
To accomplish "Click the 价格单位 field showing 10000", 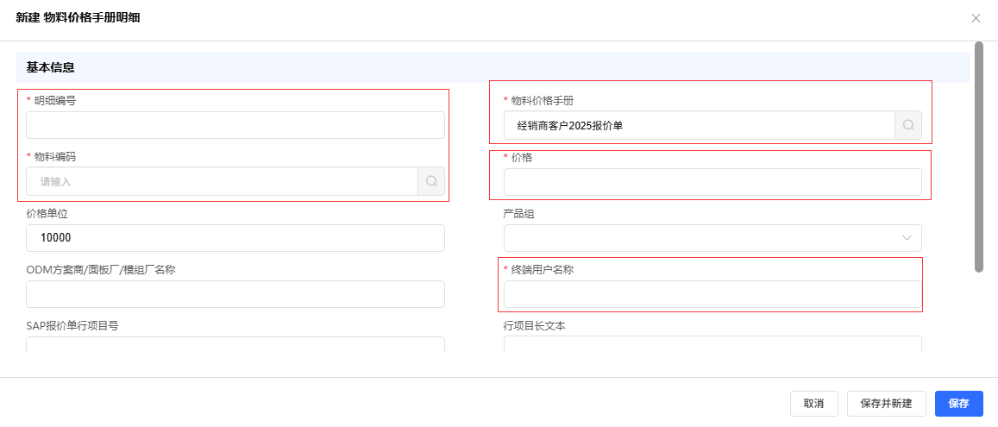I will [235, 238].
